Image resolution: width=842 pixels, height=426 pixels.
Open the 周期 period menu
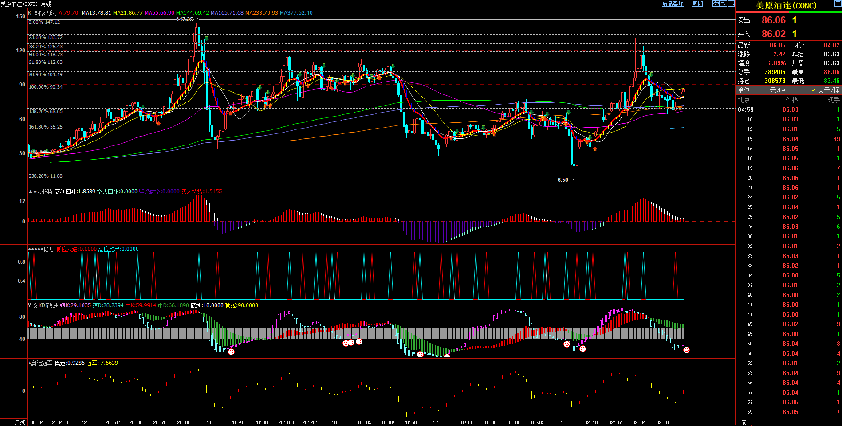[698, 4]
